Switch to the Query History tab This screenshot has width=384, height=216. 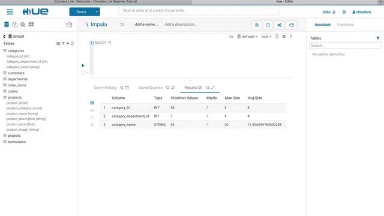(x=106, y=88)
